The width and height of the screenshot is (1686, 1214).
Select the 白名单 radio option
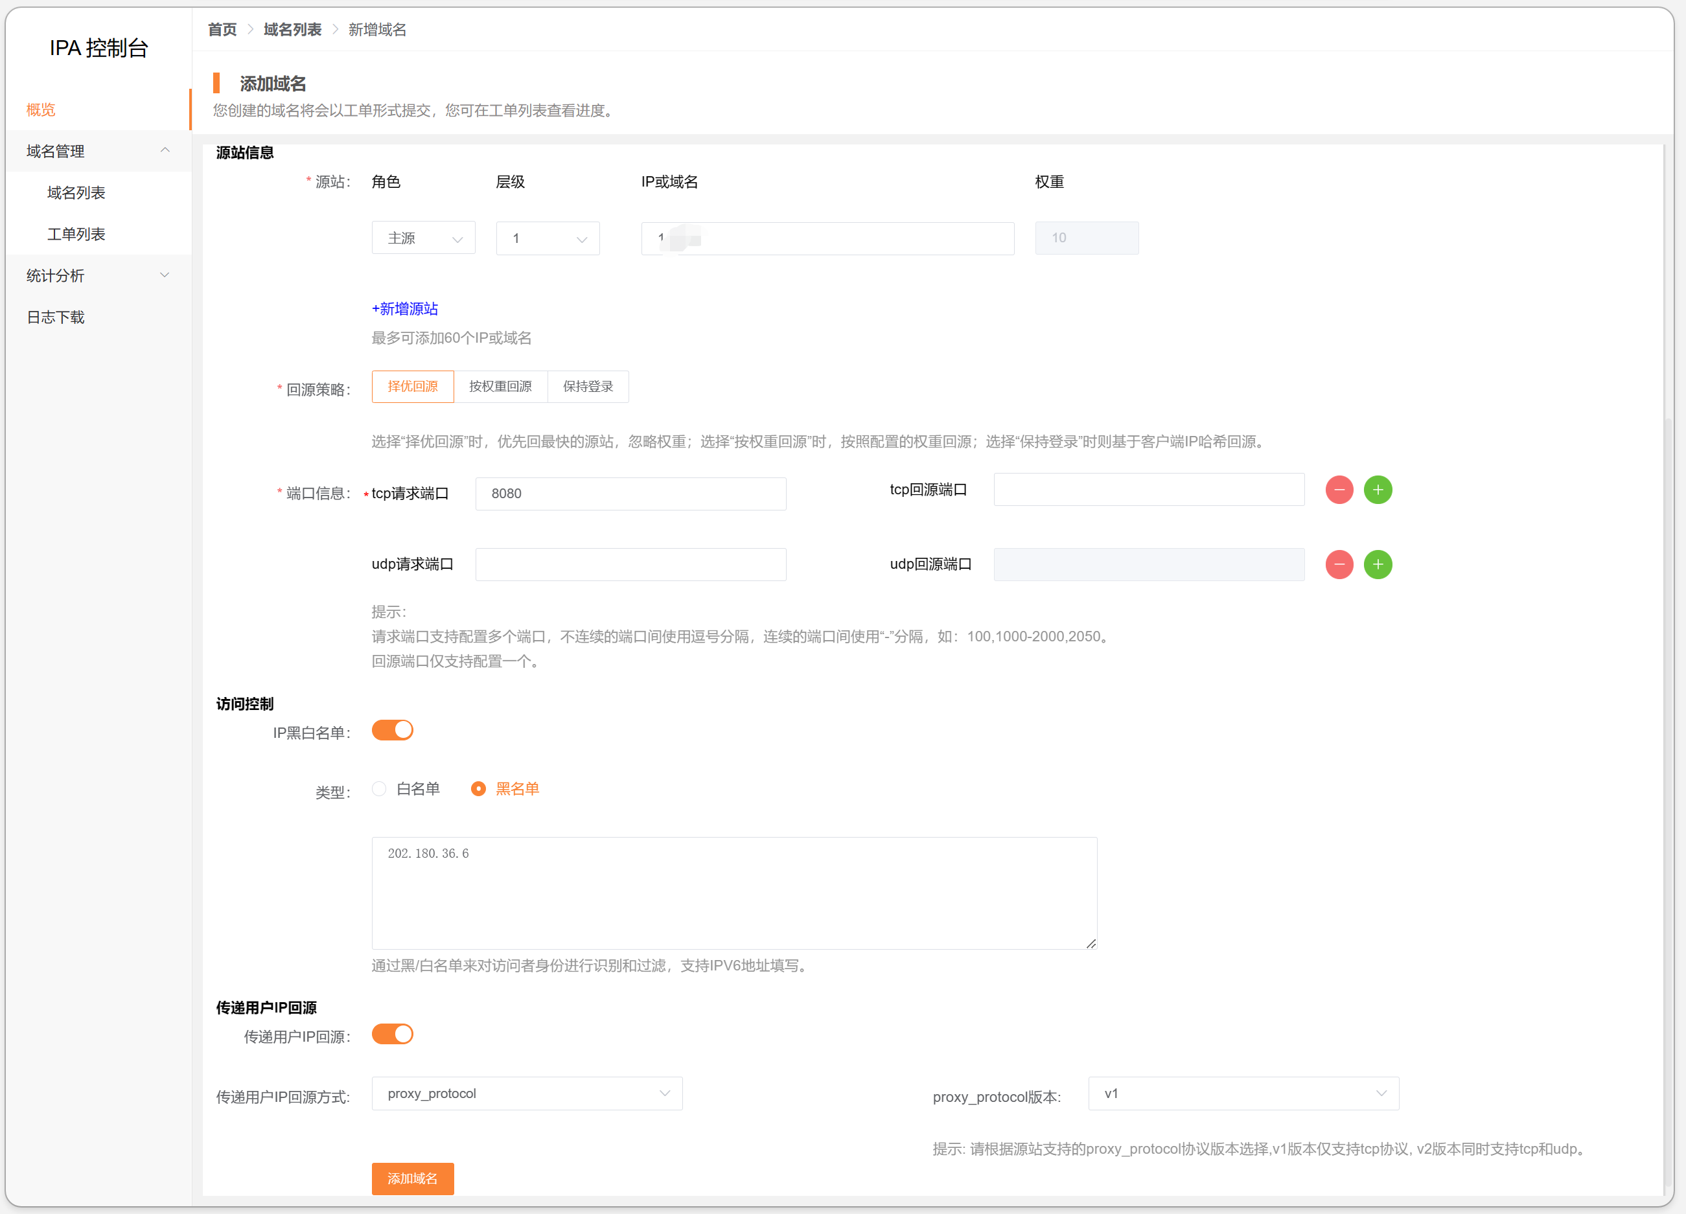tap(379, 789)
